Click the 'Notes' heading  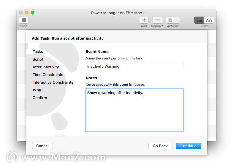pyautogui.click(x=91, y=78)
